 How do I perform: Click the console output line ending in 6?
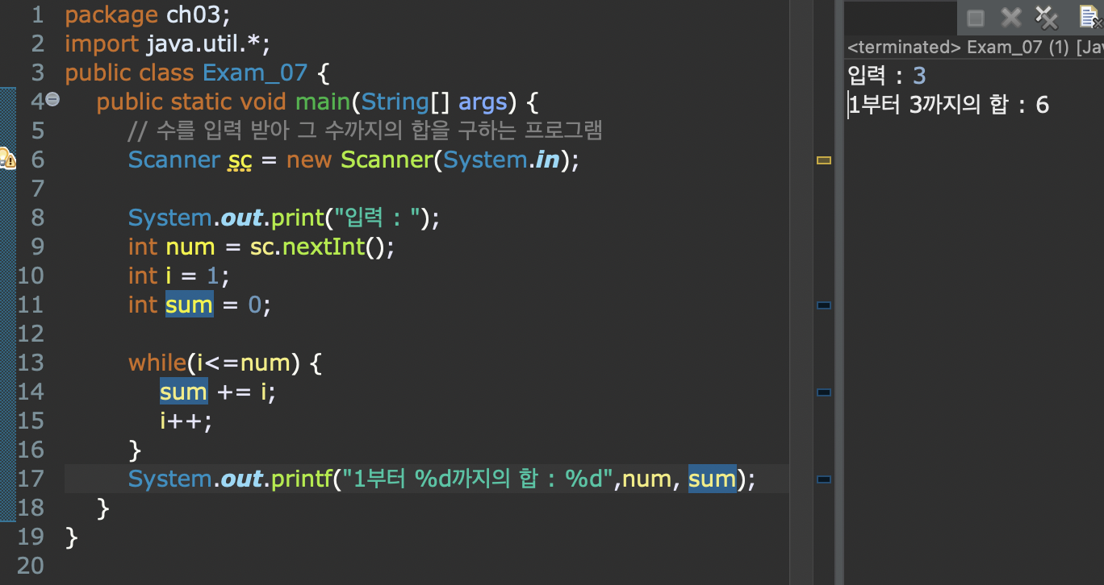[x=948, y=106]
